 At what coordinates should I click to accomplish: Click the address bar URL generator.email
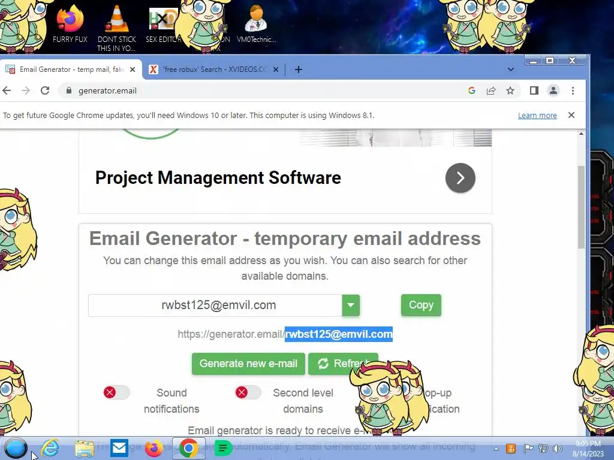pos(107,91)
